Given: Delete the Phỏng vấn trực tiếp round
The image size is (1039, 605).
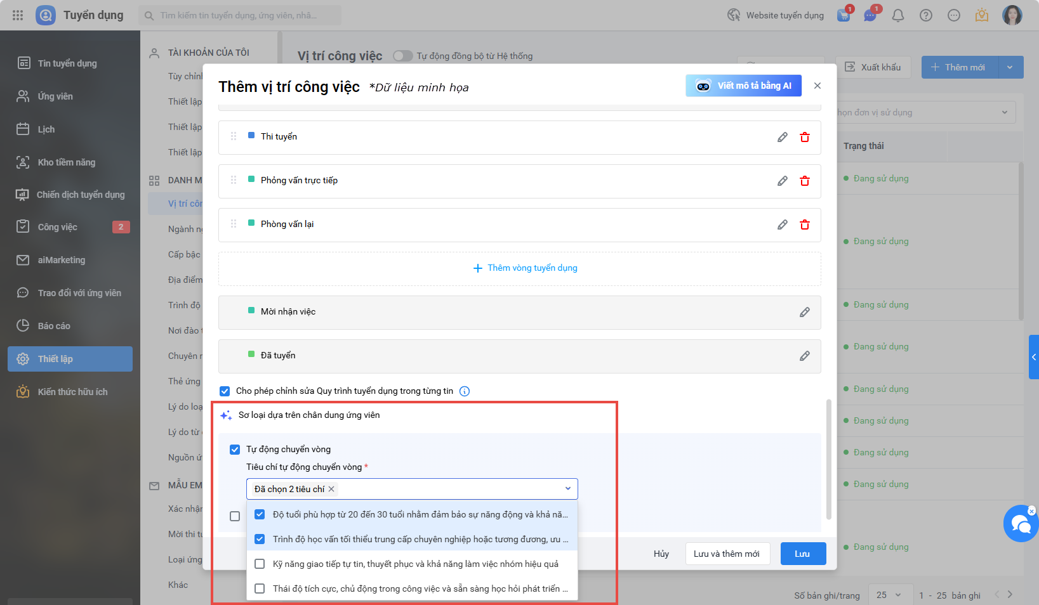Looking at the screenshot, I should pyautogui.click(x=805, y=181).
